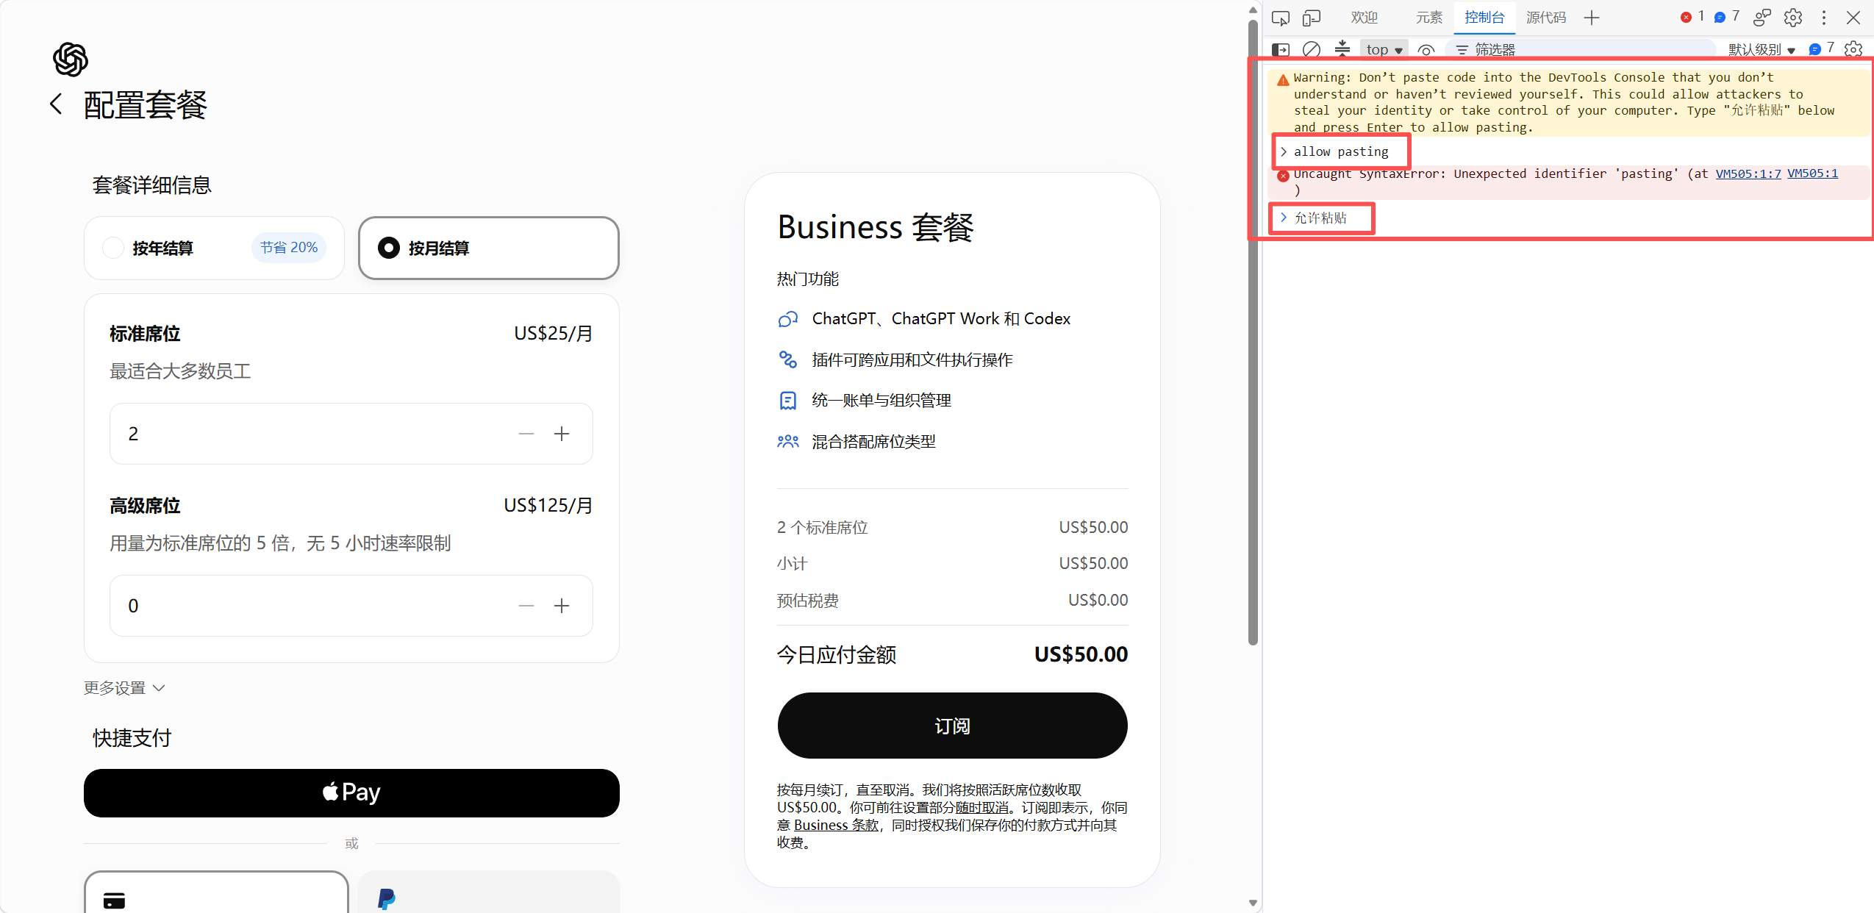Expand 更多设置 section
Viewport: 1874px width, 913px height.
click(x=124, y=688)
